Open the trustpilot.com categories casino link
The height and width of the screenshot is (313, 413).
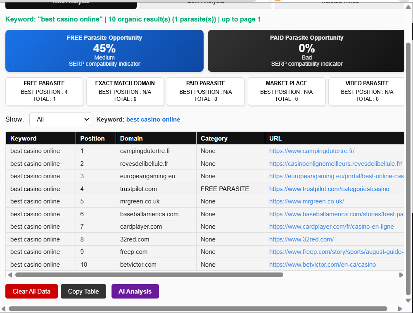(x=329, y=189)
